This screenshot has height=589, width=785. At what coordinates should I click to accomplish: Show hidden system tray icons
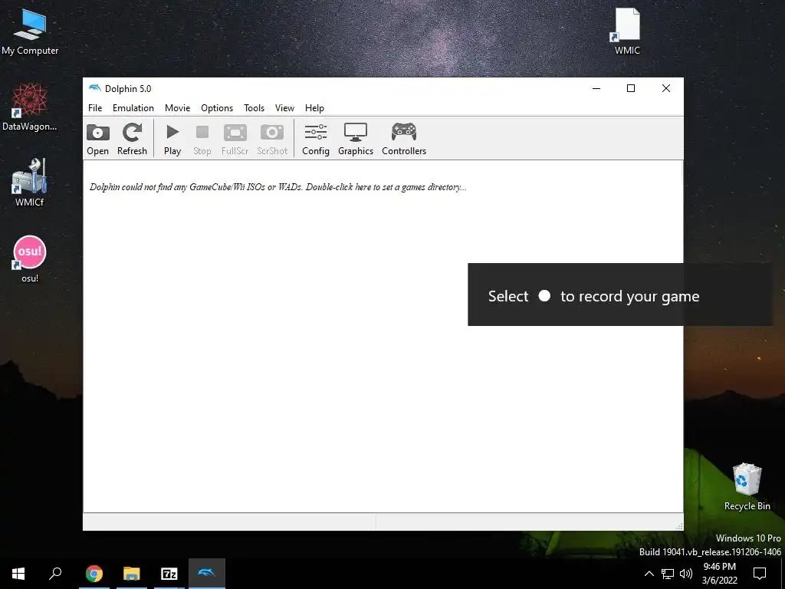649,574
